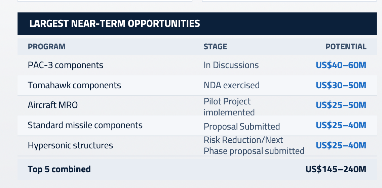This screenshot has width=382, height=188.
Task: Click the Largest Near-Term Opportunities header
Action: pos(115,23)
